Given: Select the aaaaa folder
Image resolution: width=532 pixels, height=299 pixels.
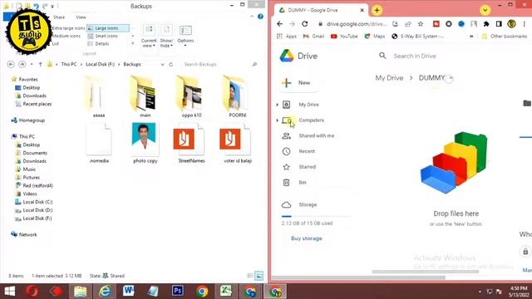Looking at the screenshot, I should (99, 96).
